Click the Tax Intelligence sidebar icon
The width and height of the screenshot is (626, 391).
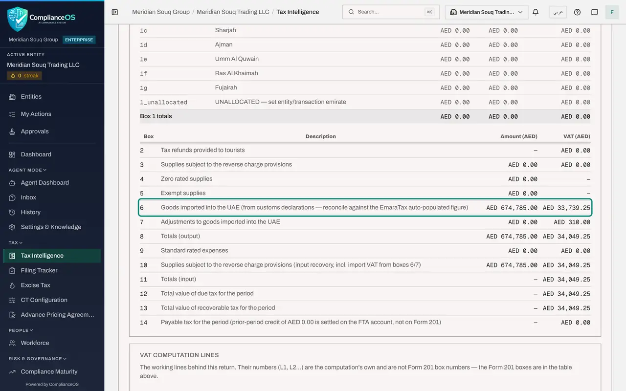pyautogui.click(x=12, y=256)
